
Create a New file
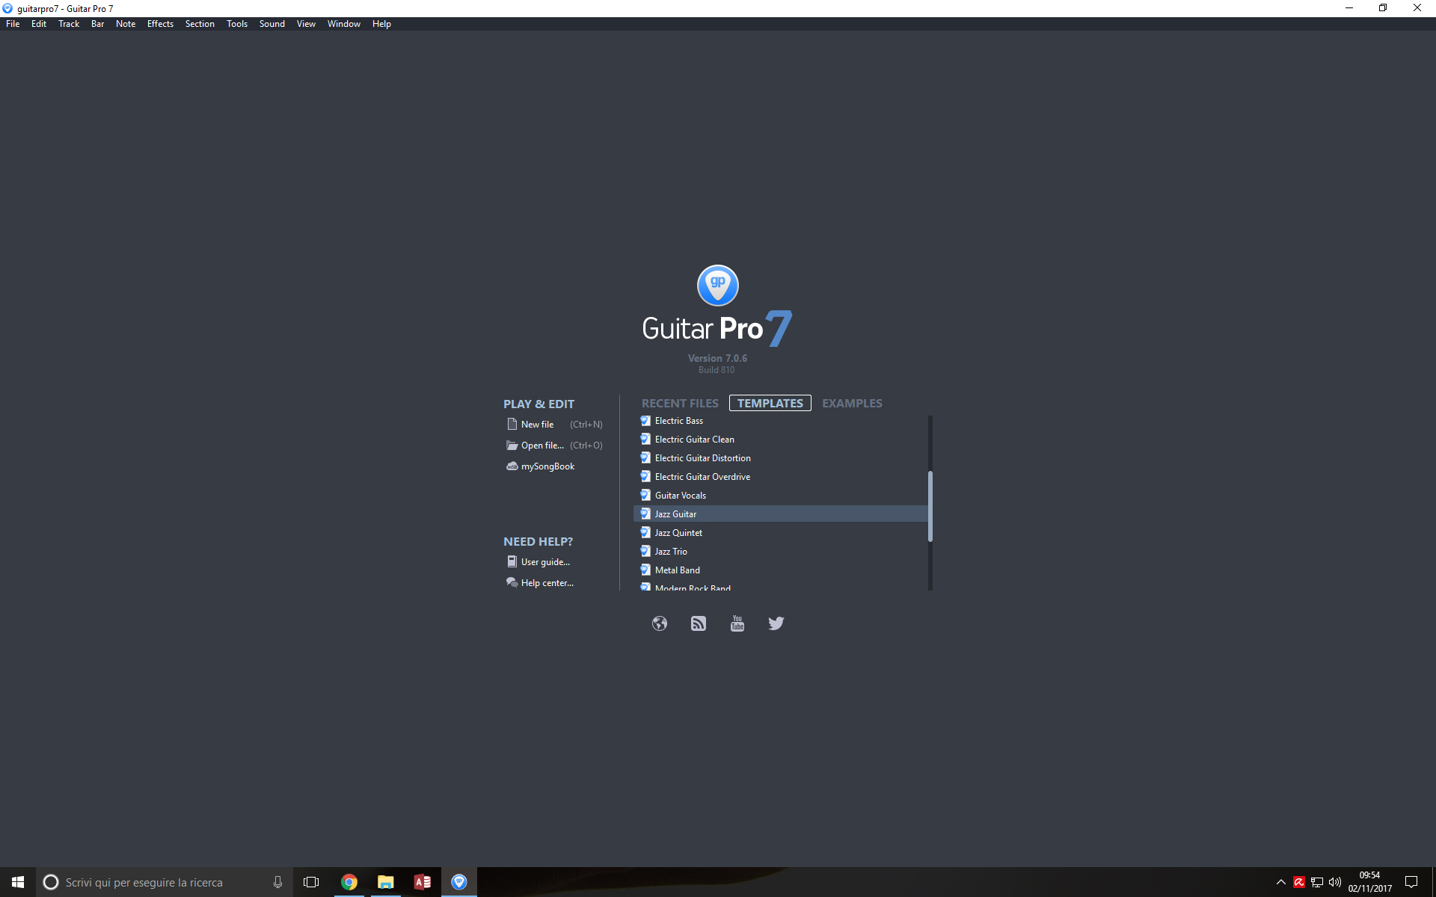click(x=537, y=425)
